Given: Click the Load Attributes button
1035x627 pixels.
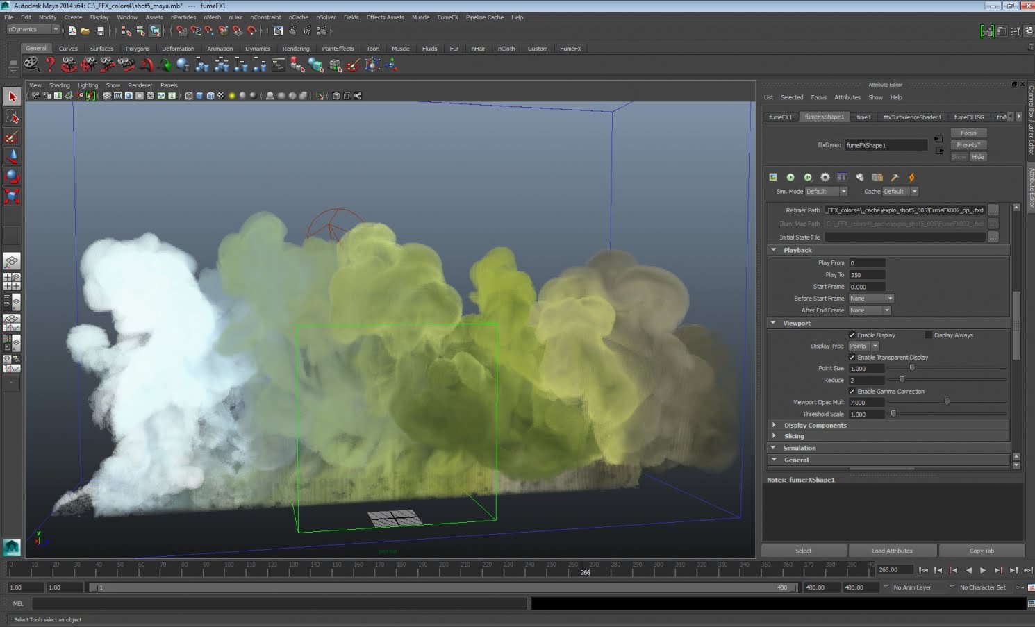Looking at the screenshot, I should [x=892, y=551].
